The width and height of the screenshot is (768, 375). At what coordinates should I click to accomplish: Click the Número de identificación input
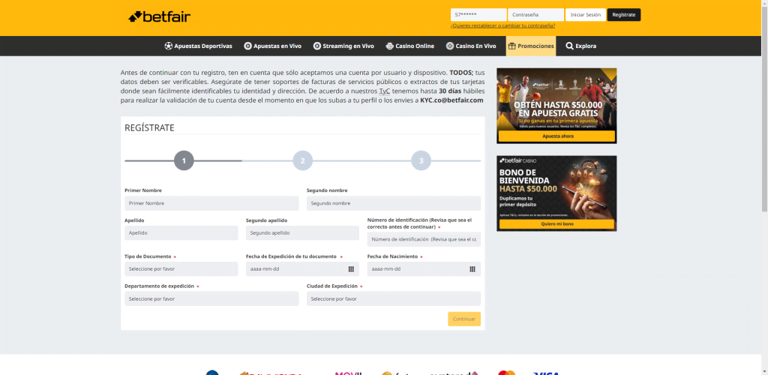[424, 239]
